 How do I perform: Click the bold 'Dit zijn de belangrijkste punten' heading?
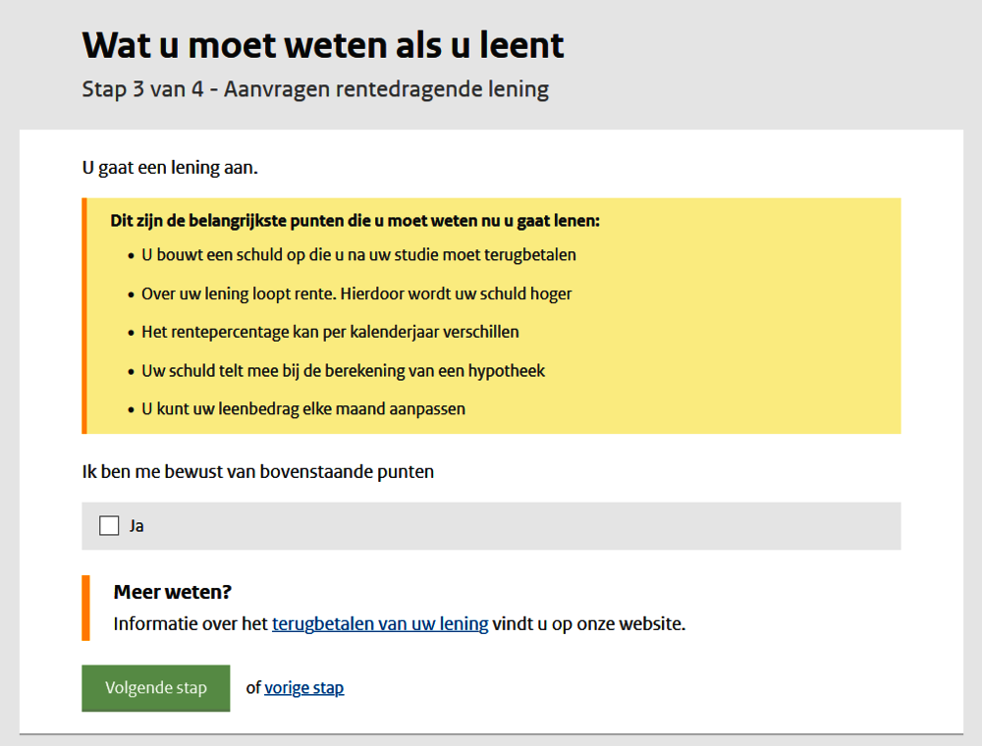pyautogui.click(x=355, y=221)
